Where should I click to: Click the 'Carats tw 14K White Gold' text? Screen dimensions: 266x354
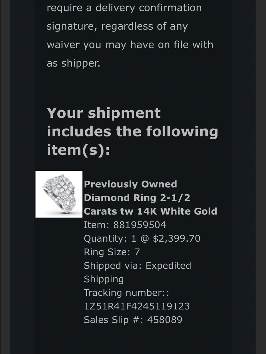tap(151, 211)
